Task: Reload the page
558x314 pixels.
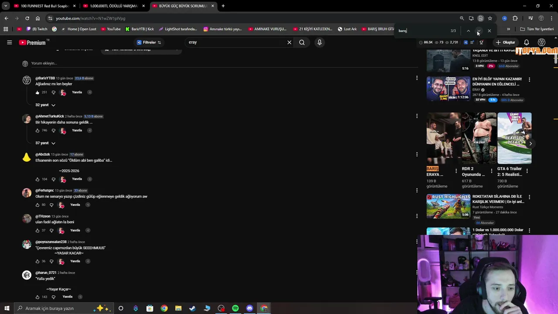Action: (x=27, y=18)
